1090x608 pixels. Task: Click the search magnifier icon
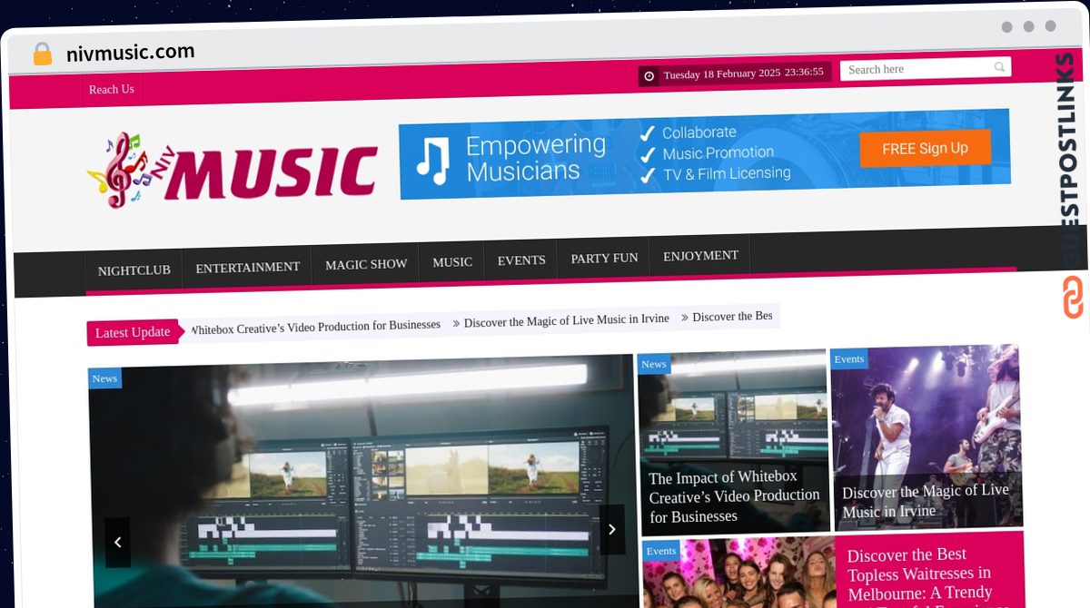(x=999, y=67)
